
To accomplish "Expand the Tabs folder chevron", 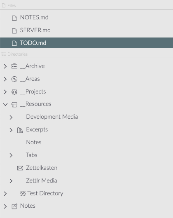I will (11, 155).
